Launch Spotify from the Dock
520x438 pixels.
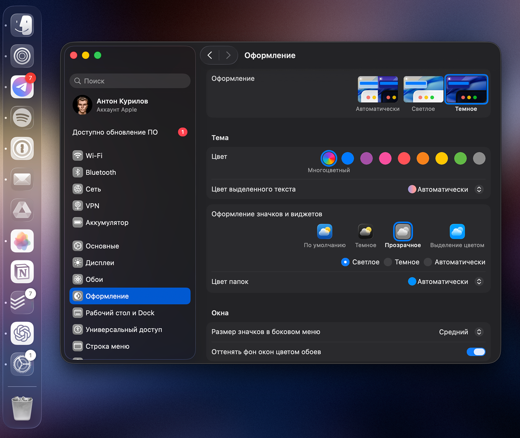pyautogui.click(x=22, y=118)
